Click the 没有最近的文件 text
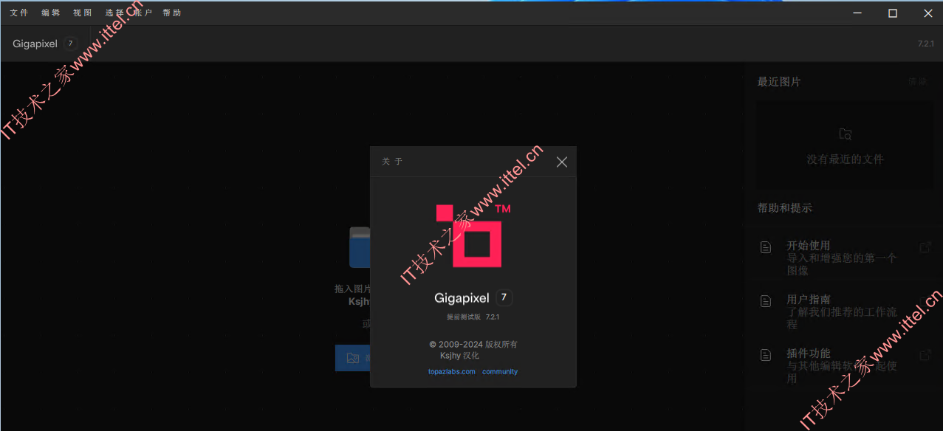Viewport: 943px width, 431px height. tap(846, 159)
